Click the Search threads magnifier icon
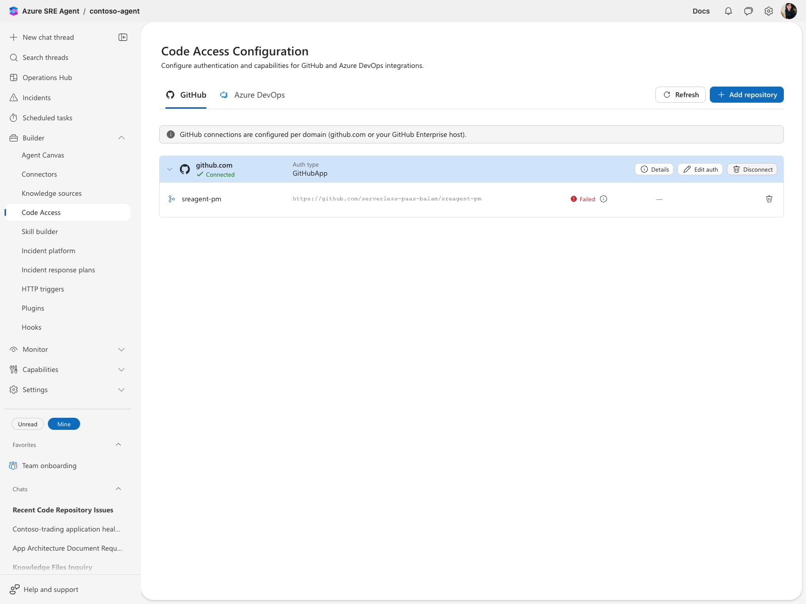Screen dimensions: 806x604 tap(14, 57)
